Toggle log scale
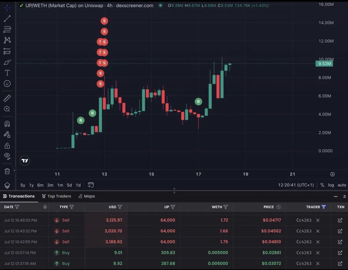348x270 pixels. (x=331, y=185)
